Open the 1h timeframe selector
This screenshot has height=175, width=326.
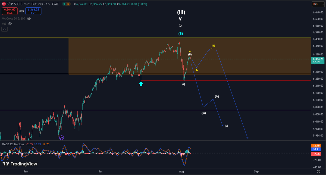[x=47, y=4]
